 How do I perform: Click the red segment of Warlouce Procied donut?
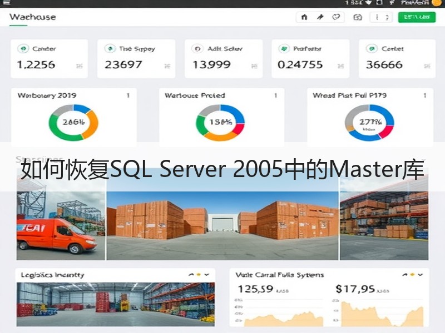click(239, 129)
